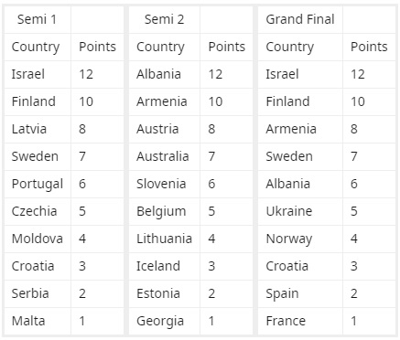The height and width of the screenshot is (340, 400).
Task: Select the Australia cell in Semi 2
Action: click(x=164, y=156)
